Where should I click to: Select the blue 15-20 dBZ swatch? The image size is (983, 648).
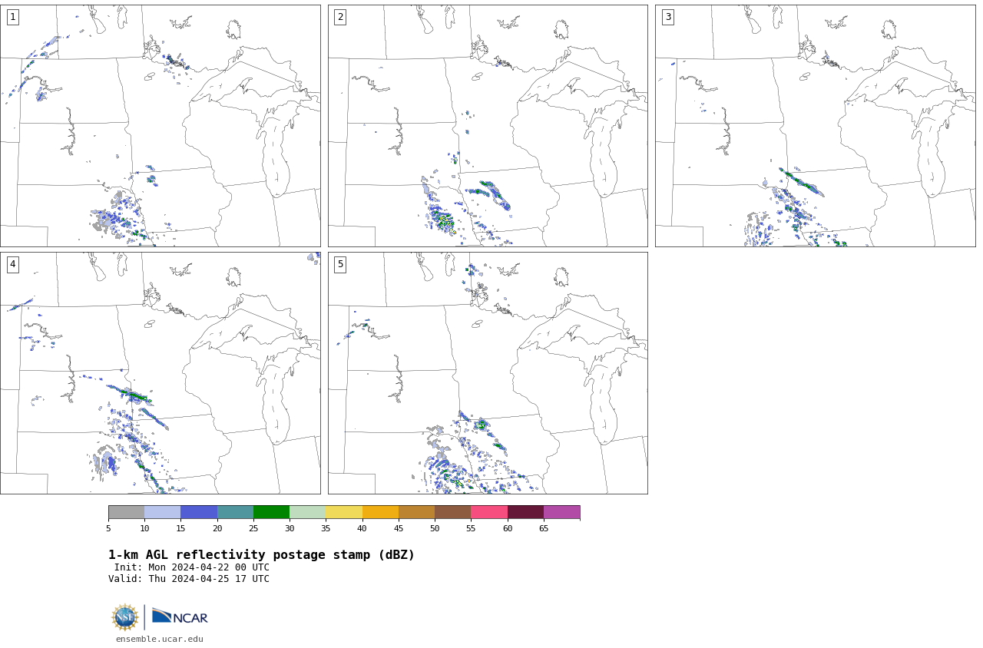199,512
